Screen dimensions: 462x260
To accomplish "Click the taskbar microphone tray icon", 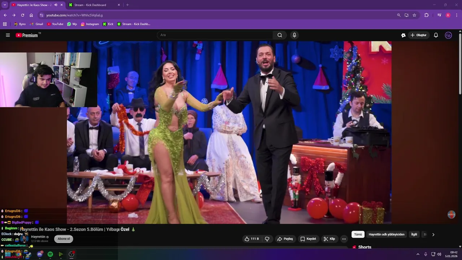I will point(426,254).
